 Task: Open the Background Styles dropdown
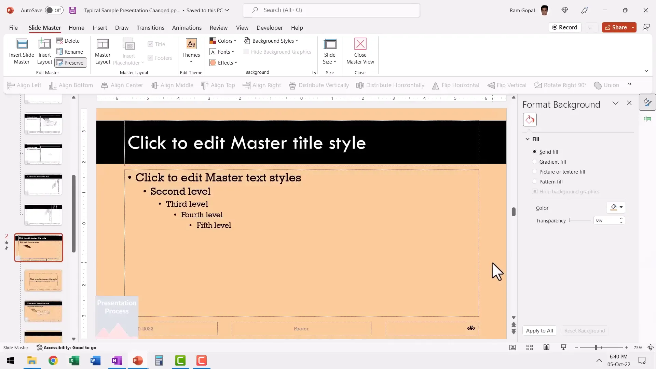point(271,41)
